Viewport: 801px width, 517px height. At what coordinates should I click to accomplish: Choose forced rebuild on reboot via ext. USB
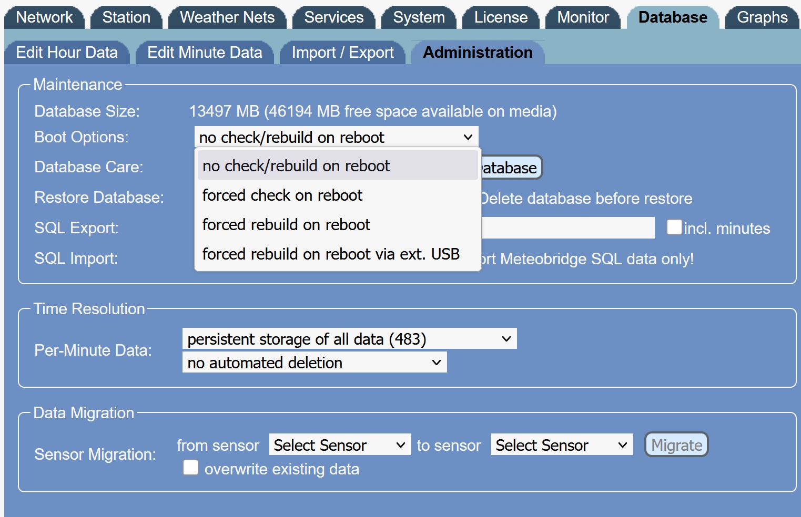pos(331,253)
